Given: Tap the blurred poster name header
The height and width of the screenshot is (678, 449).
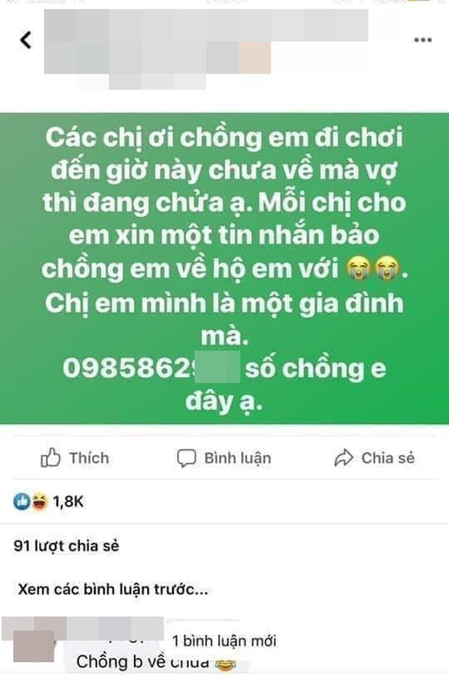Looking at the screenshot, I should [206, 48].
